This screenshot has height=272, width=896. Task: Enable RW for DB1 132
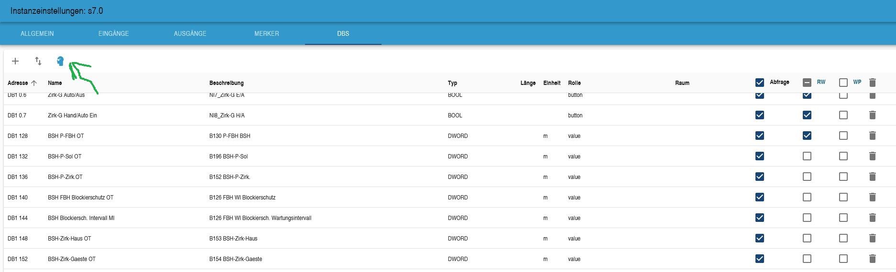(x=807, y=156)
